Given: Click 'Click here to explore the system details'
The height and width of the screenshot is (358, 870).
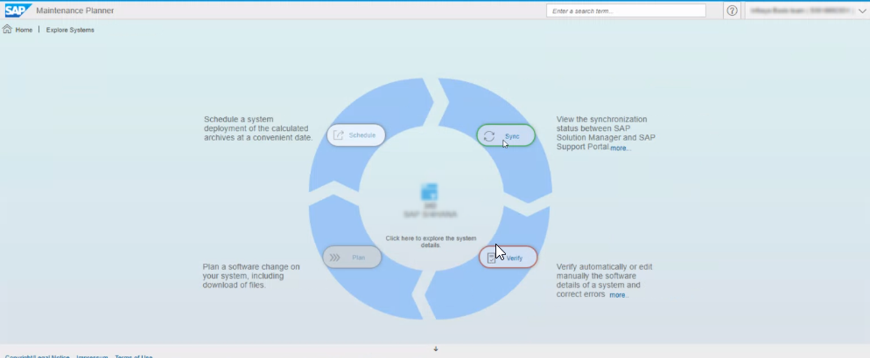Looking at the screenshot, I should [x=431, y=241].
